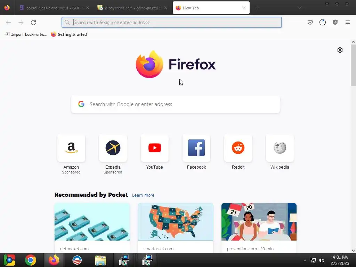The image size is (356, 267).
Task: Open the Obama-logo browser taskbar icon
Action: tap(77, 260)
